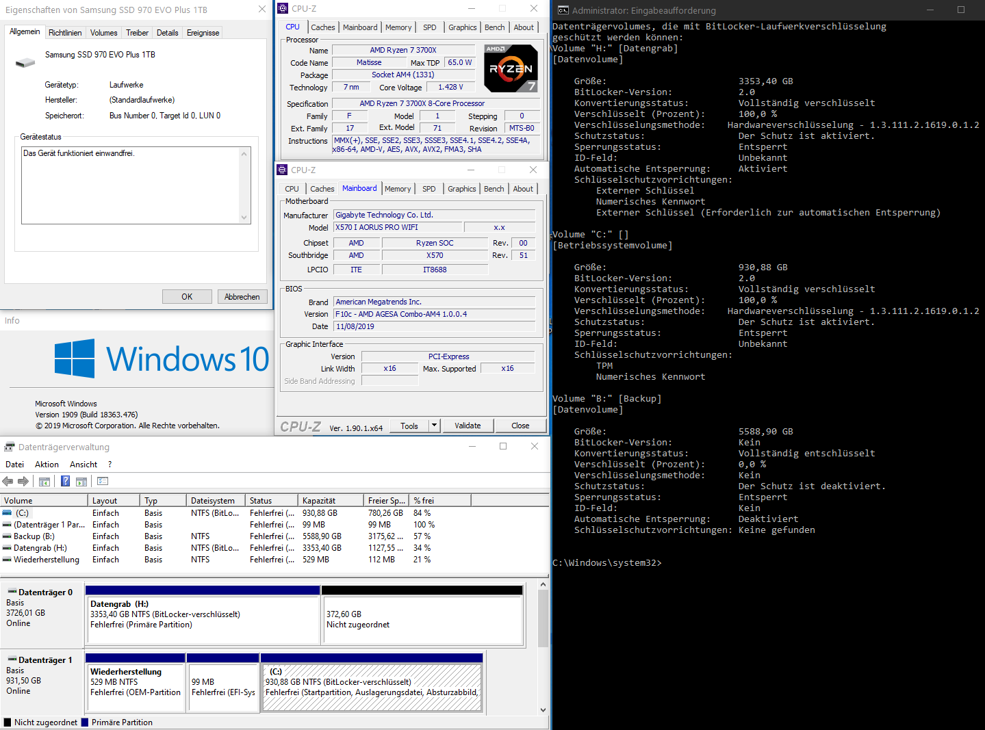Open About tab in lower CPU-Z window
Viewport: 985px width, 730px height.
[523, 189]
